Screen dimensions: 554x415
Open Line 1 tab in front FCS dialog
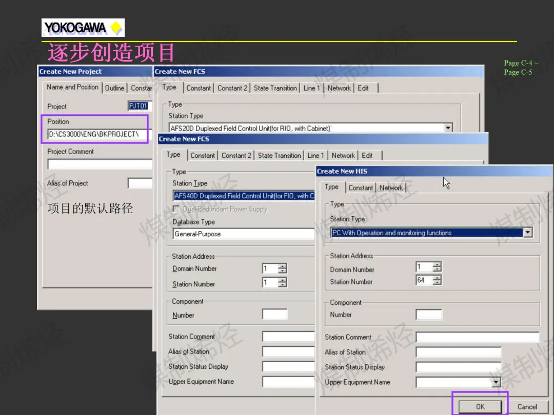click(x=315, y=156)
